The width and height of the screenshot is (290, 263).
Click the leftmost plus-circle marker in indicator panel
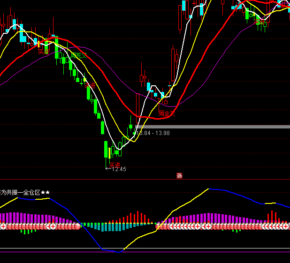(3, 226)
